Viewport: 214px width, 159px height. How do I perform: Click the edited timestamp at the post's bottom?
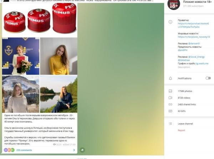click(x=69, y=144)
